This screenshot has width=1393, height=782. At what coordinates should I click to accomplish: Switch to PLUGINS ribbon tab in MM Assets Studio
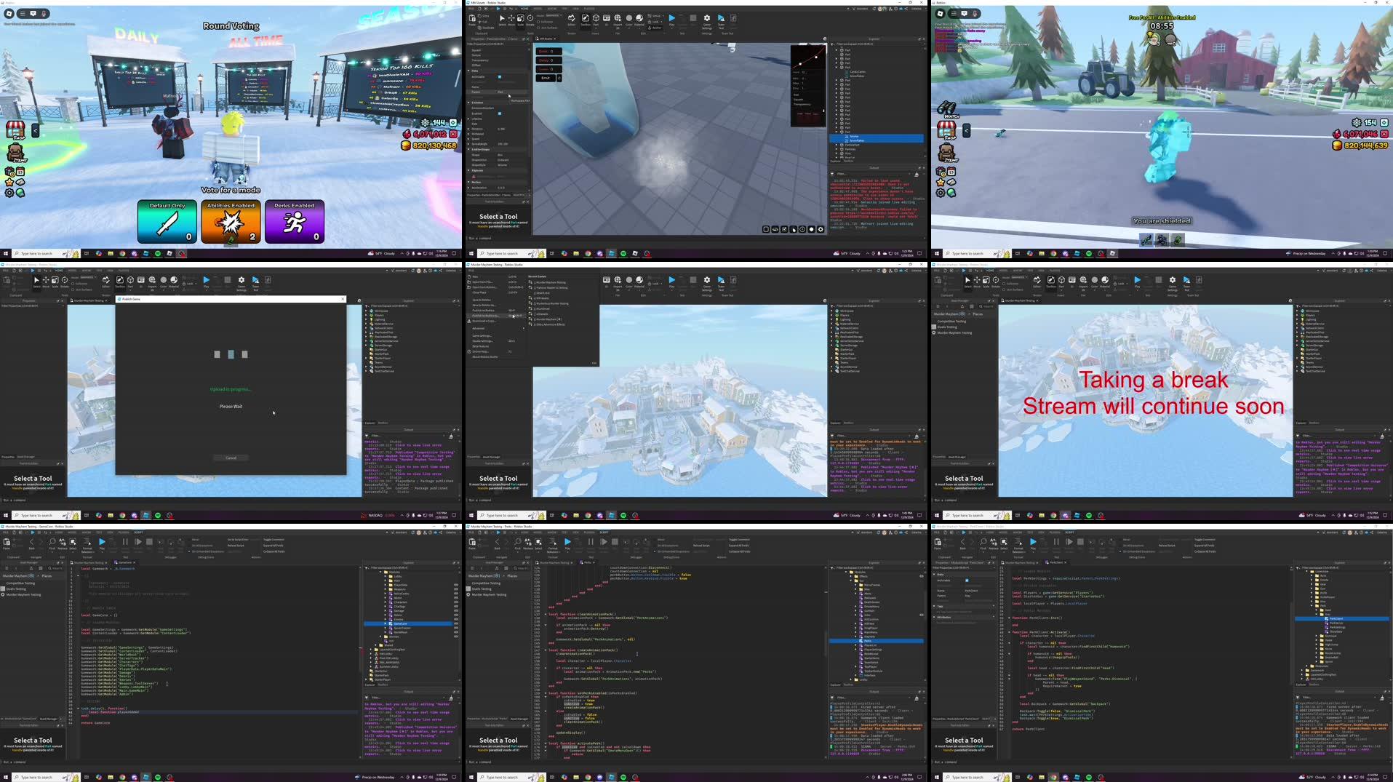(590, 9)
